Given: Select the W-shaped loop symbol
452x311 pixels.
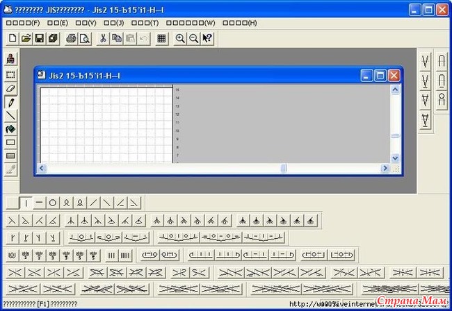Looking at the screenshot, I should pos(12,255).
